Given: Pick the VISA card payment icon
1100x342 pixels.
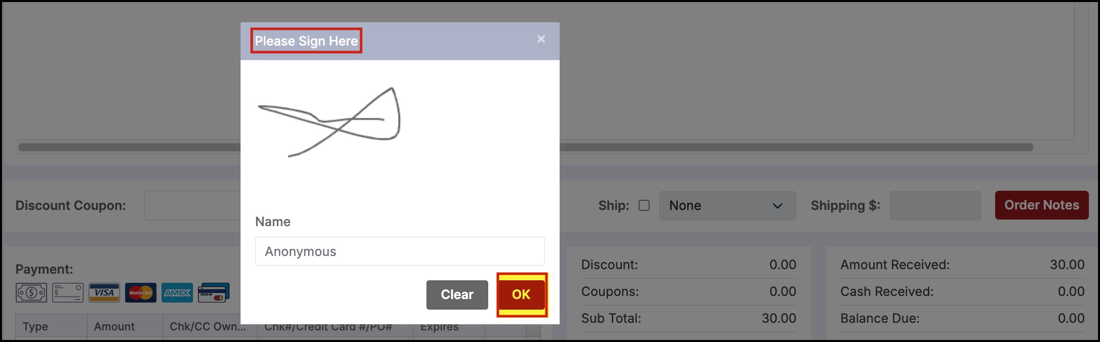Looking at the screenshot, I should (x=104, y=292).
